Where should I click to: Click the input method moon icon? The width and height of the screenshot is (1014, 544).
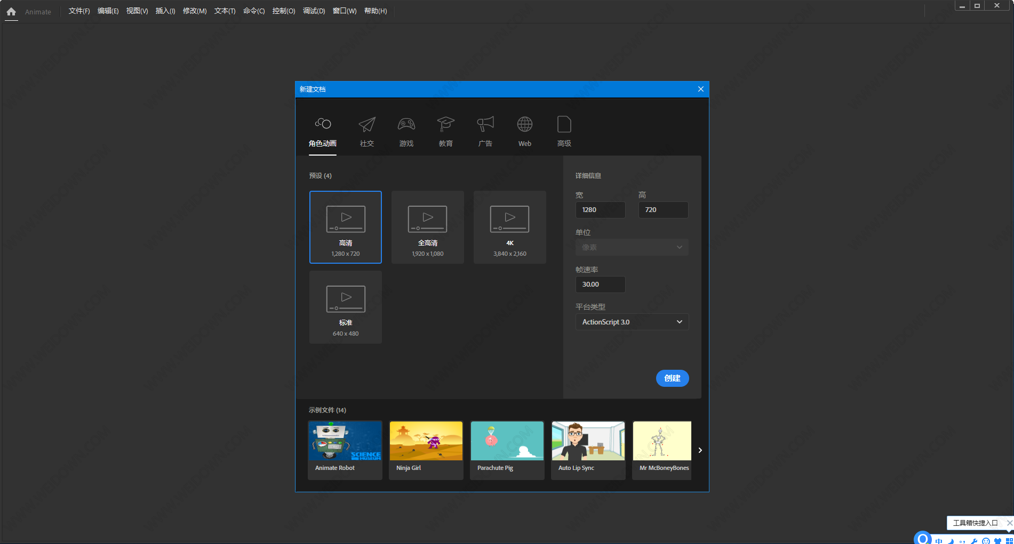pyautogui.click(x=951, y=541)
